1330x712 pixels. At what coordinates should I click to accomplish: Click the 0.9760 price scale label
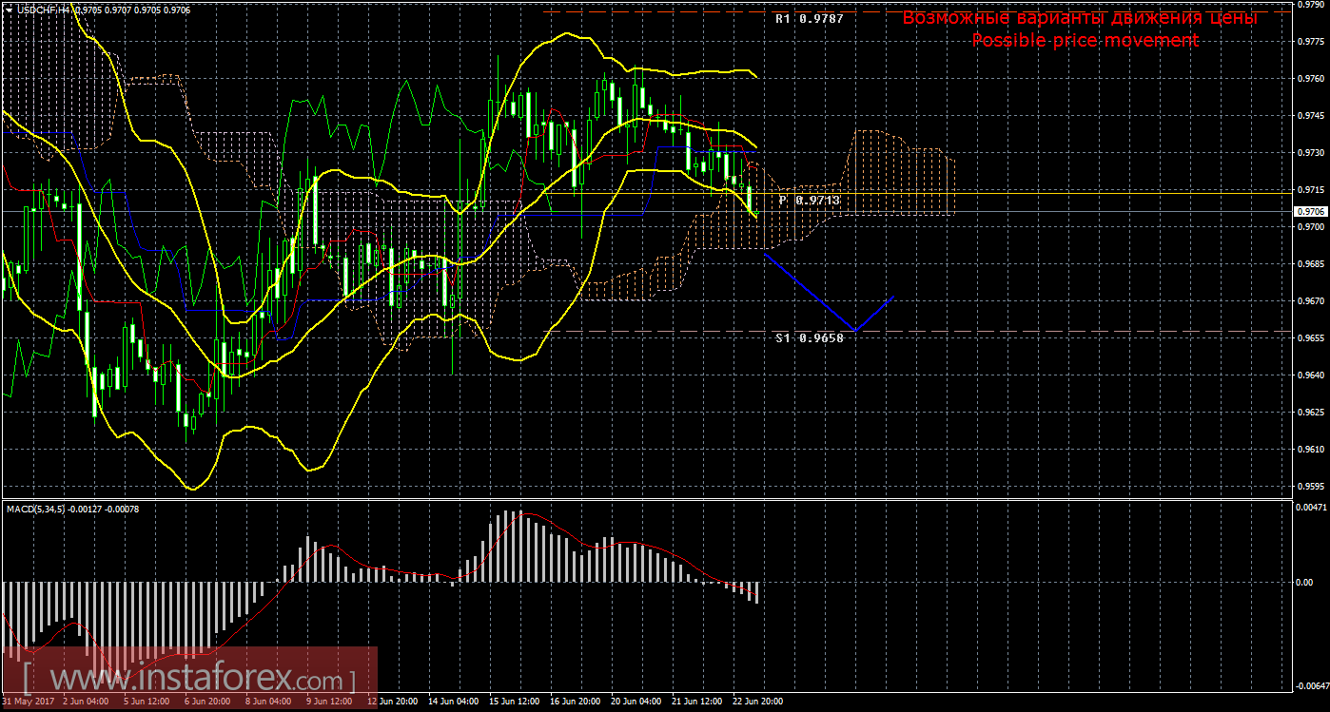click(1310, 79)
